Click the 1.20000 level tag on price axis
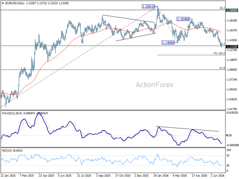This screenshot has width=239, height=179. click(x=232, y=10)
